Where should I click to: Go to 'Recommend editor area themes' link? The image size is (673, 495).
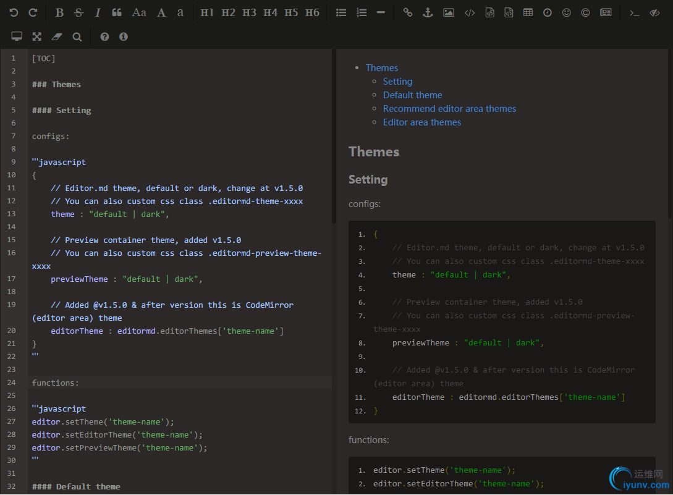[x=449, y=109]
